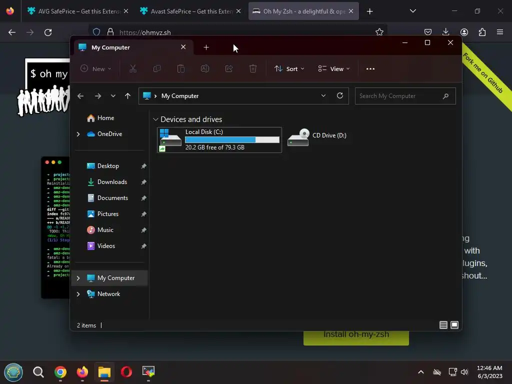This screenshot has height=384, width=512.
Task: Open a new Firefox tab
Action: tap(369, 11)
